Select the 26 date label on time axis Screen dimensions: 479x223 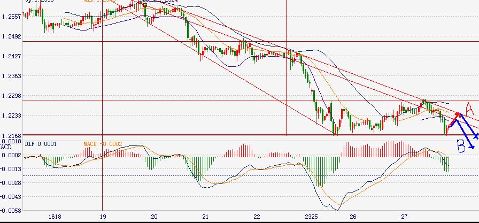point(353,217)
